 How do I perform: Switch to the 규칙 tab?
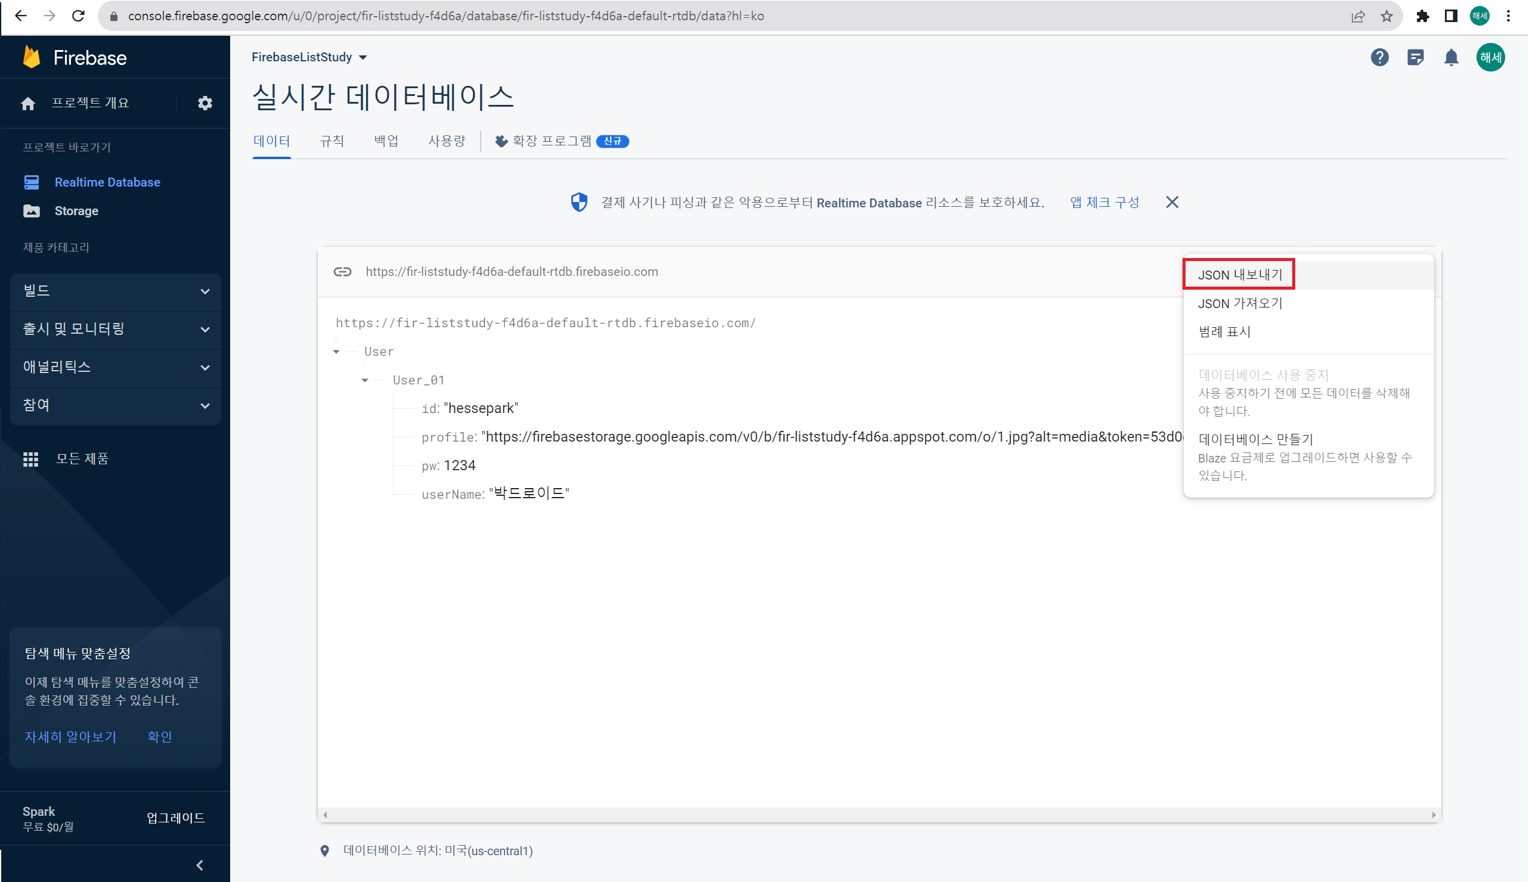click(x=332, y=141)
